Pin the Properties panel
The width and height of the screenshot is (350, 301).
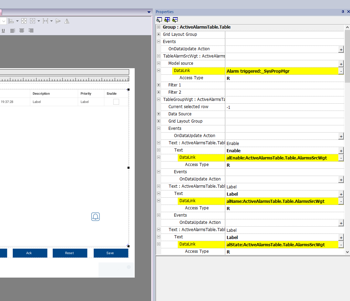(x=343, y=12)
